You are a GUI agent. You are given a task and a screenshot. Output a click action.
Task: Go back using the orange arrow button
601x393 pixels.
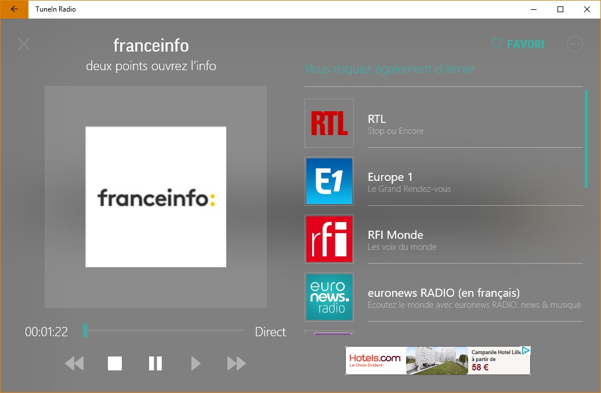pos(14,9)
